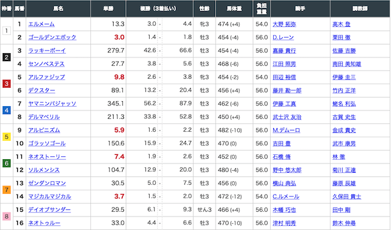Open jockey link C.ルメール
This screenshot has height=230, width=391.
(286, 196)
